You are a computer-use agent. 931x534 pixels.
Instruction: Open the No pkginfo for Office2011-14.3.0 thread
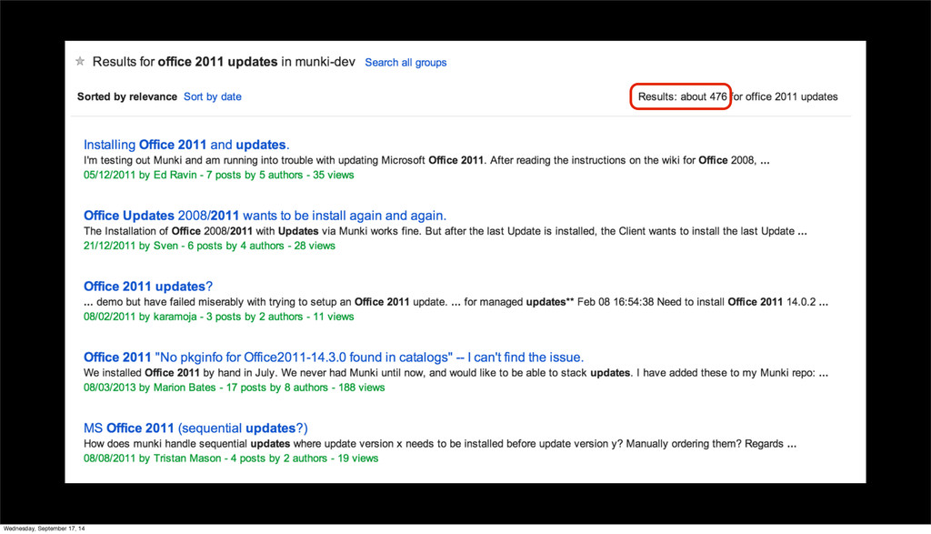click(333, 358)
